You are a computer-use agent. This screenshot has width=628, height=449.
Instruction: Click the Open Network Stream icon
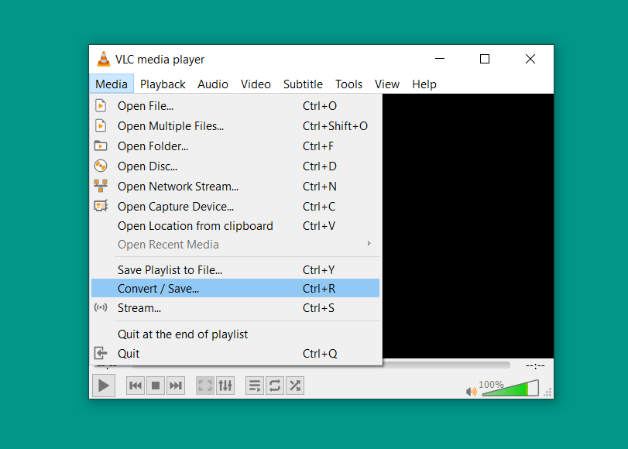(101, 186)
